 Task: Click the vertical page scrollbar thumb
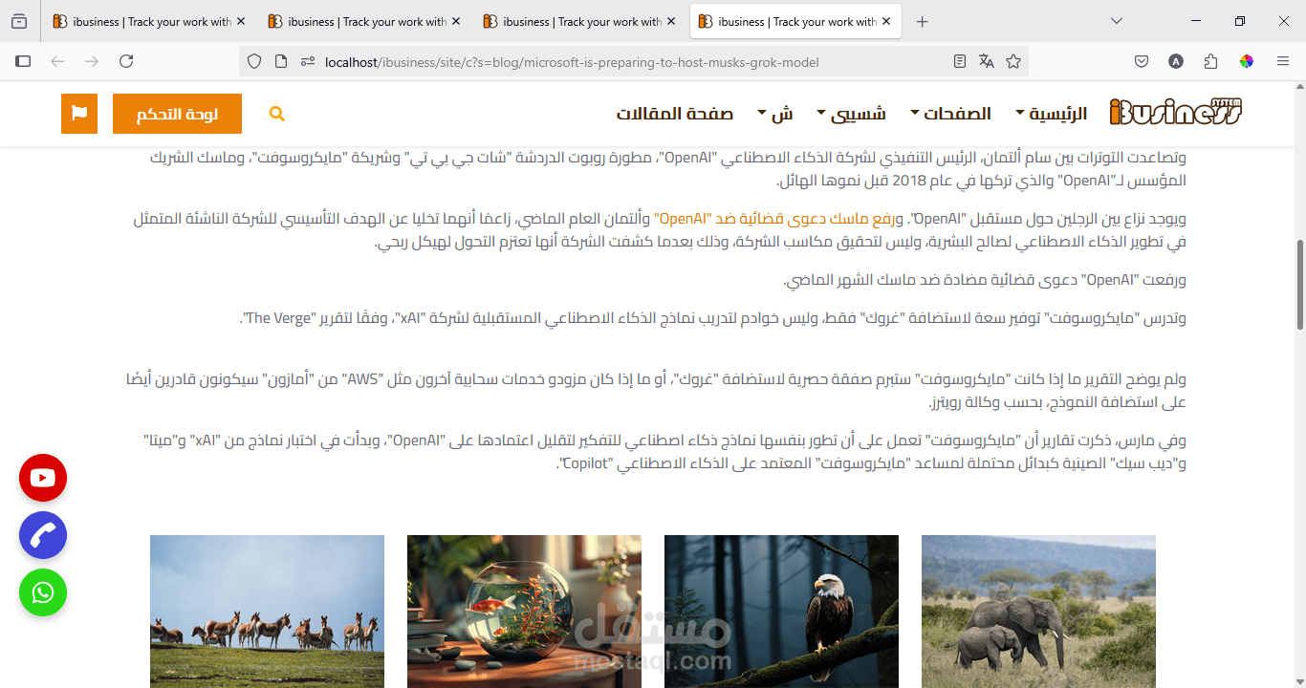coord(1298,285)
